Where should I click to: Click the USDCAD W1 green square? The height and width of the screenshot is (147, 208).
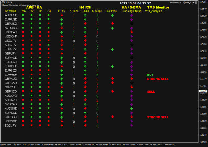(31, 32)
